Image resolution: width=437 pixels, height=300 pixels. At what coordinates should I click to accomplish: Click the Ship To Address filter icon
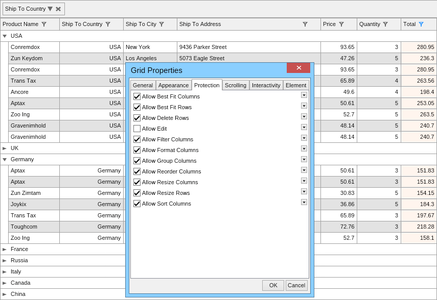[x=305, y=24]
